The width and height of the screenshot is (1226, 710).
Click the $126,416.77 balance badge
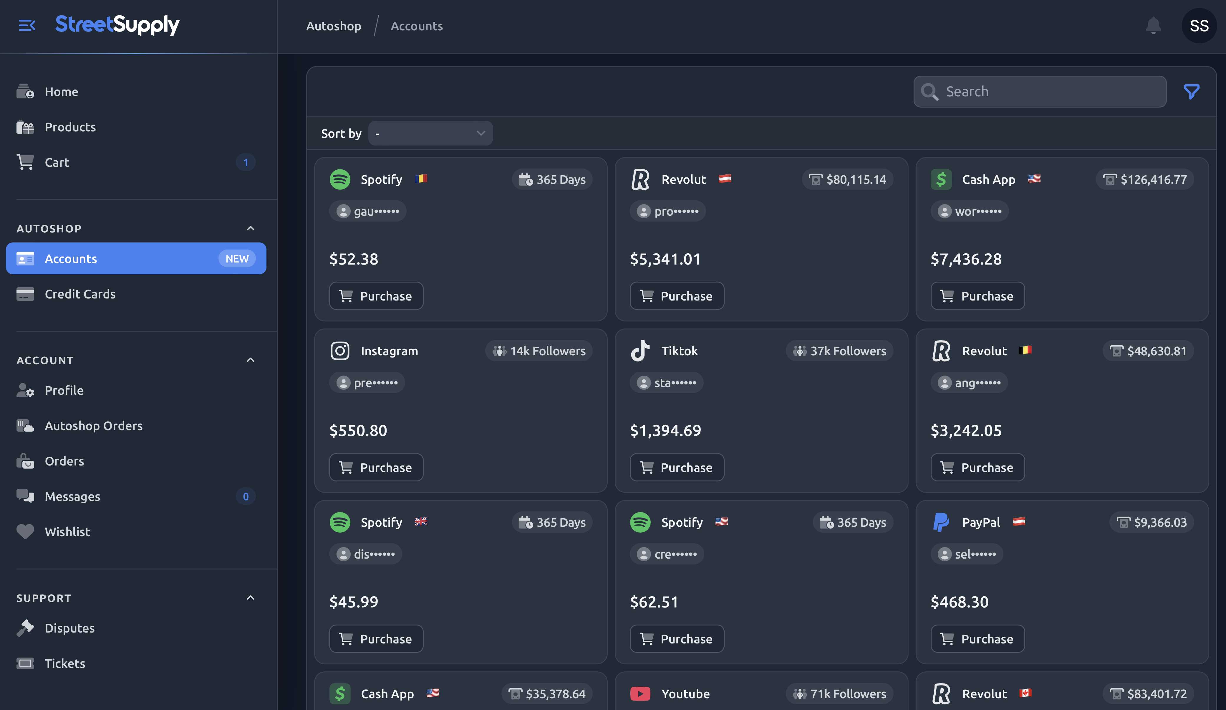[1145, 180]
